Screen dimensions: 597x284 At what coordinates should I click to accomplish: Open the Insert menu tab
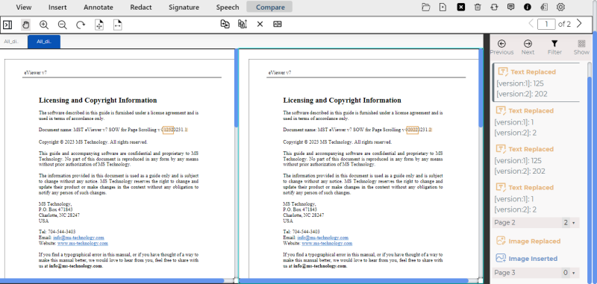pyautogui.click(x=57, y=7)
